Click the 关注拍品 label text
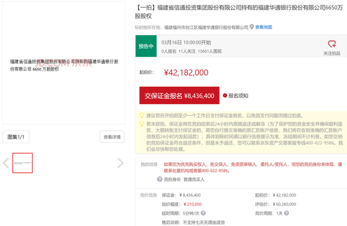Image resolution: width=347 pixels, height=226 pixels. [x=332, y=53]
